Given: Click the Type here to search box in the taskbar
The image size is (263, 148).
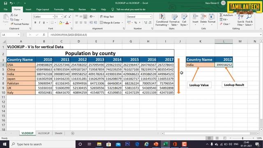Looking at the screenshot, I should [42, 144].
